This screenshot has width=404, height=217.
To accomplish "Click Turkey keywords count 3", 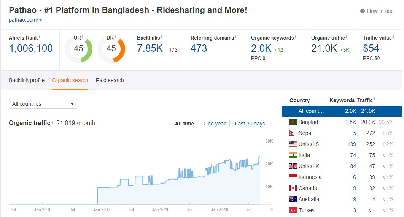I will (355, 210).
